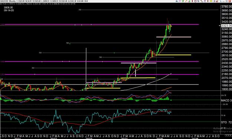The height and width of the screenshot is (139, 232).
Task: Select the diagonal trend line tool
Action: [202, 1]
